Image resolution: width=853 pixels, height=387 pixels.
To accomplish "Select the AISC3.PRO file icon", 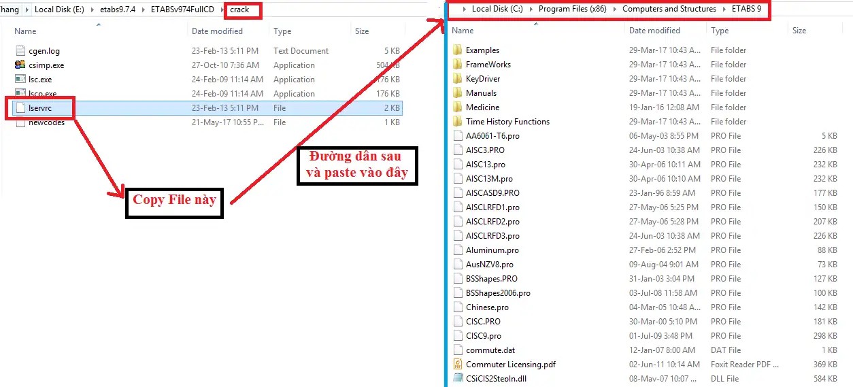I will coord(457,150).
